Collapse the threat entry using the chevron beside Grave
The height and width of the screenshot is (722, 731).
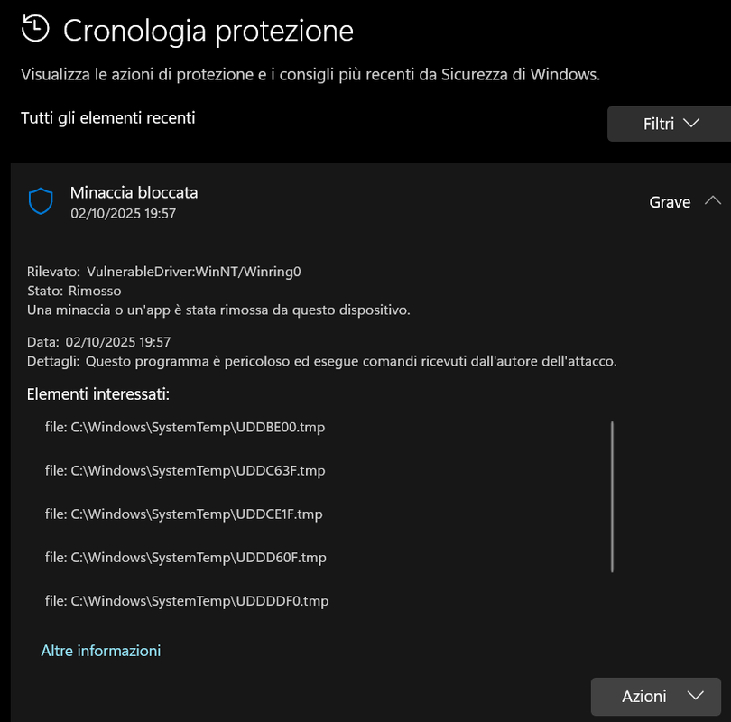(x=713, y=201)
